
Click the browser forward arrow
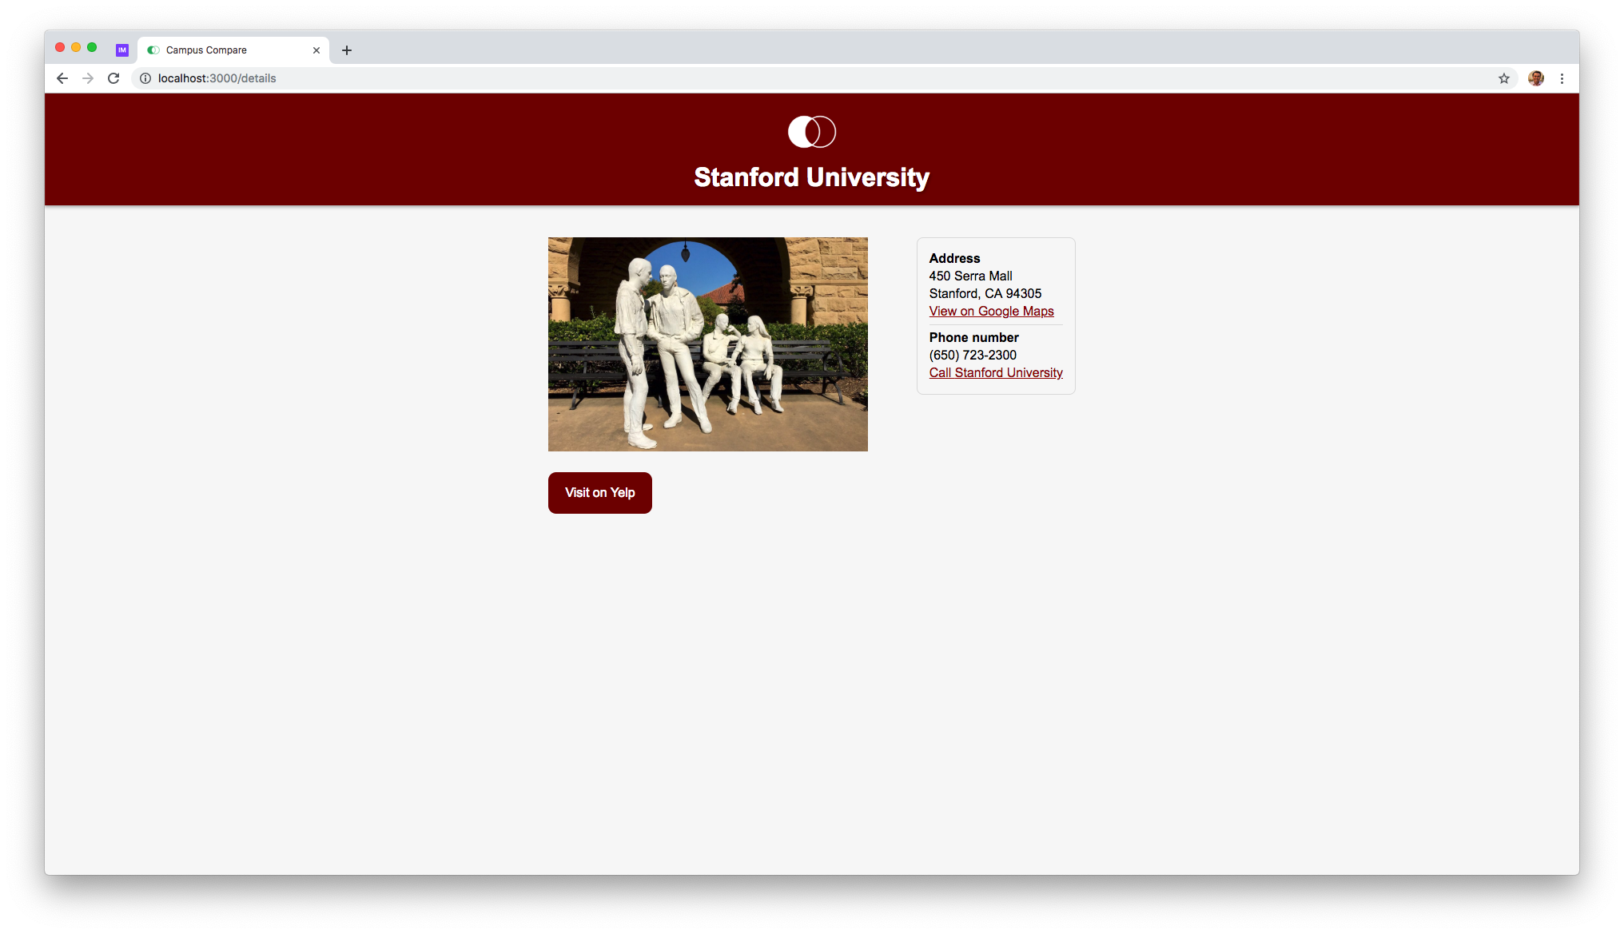(88, 78)
